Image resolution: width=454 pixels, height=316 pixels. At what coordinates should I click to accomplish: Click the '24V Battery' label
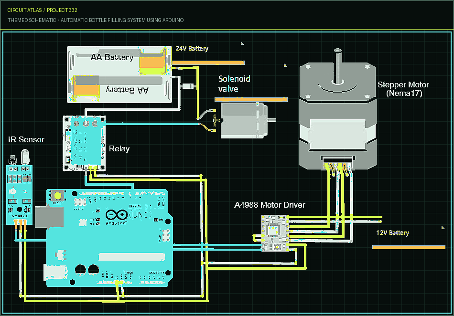[x=192, y=48]
